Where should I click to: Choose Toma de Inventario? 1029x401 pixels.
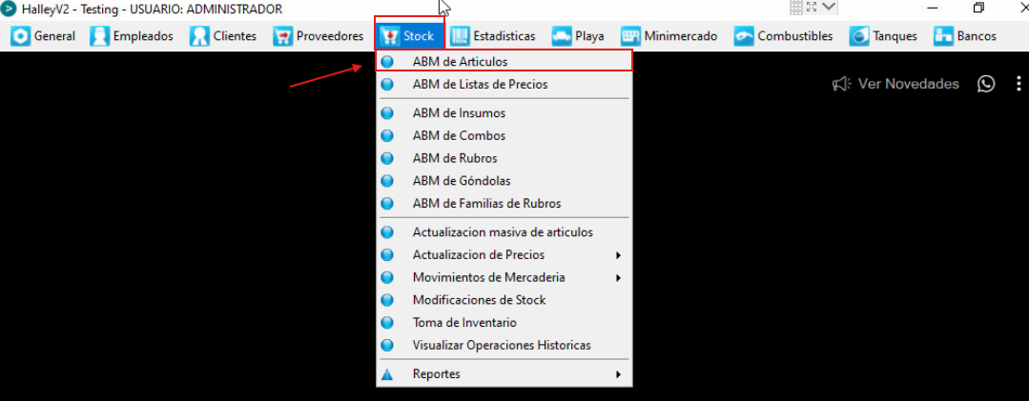502,322
